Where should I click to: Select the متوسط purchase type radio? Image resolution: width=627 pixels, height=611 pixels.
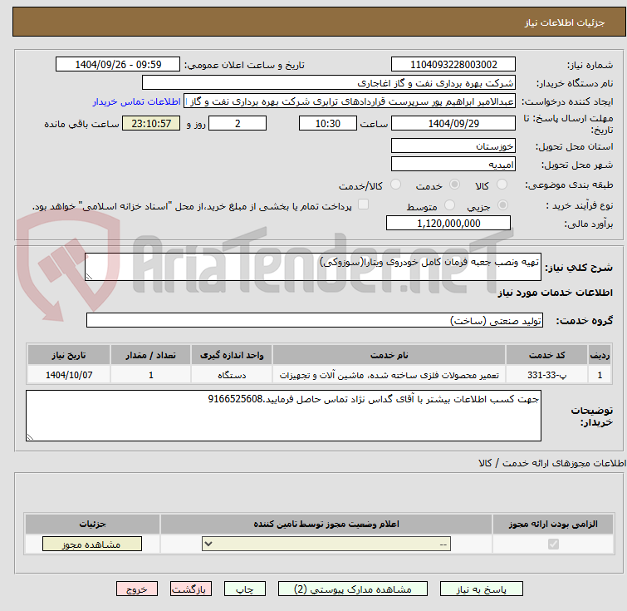(x=449, y=205)
